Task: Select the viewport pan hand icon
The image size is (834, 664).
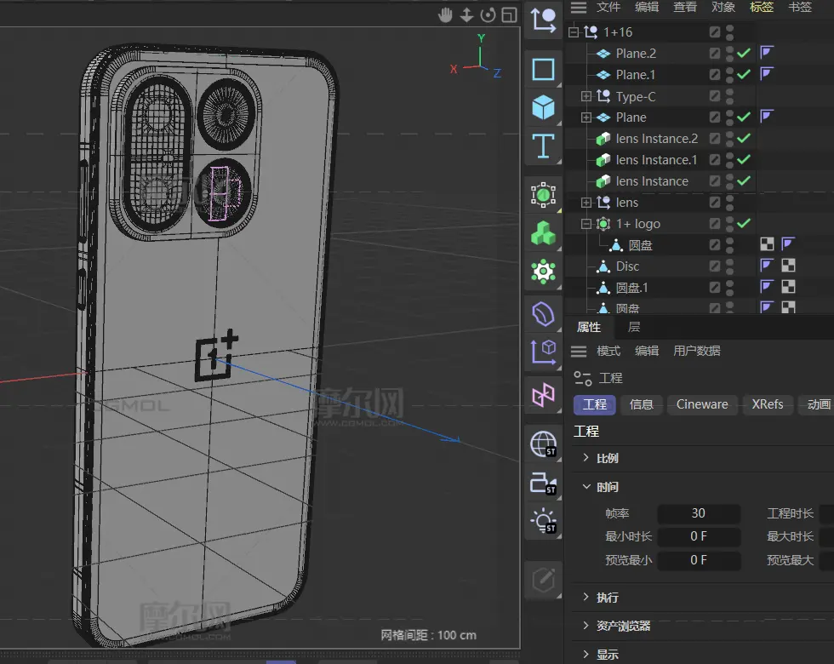Action: tap(445, 15)
